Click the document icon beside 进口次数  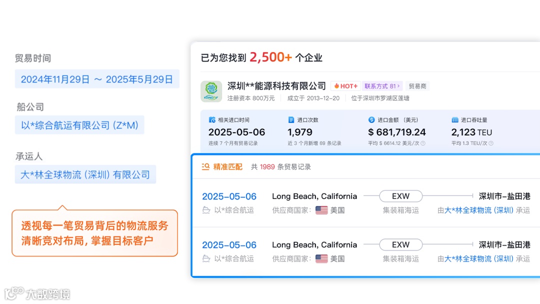[x=291, y=120]
